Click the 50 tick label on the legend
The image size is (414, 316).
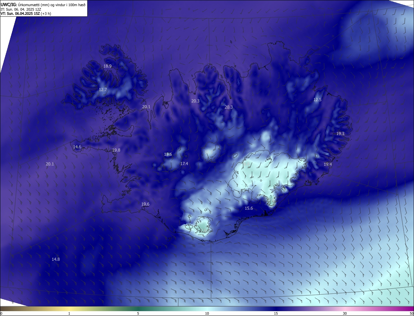pyautogui.click(x=411, y=313)
